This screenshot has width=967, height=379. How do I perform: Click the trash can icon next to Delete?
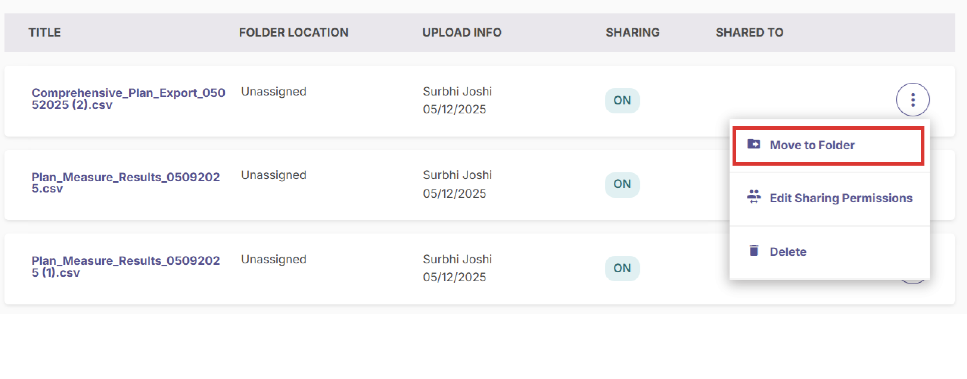pos(753,250)
